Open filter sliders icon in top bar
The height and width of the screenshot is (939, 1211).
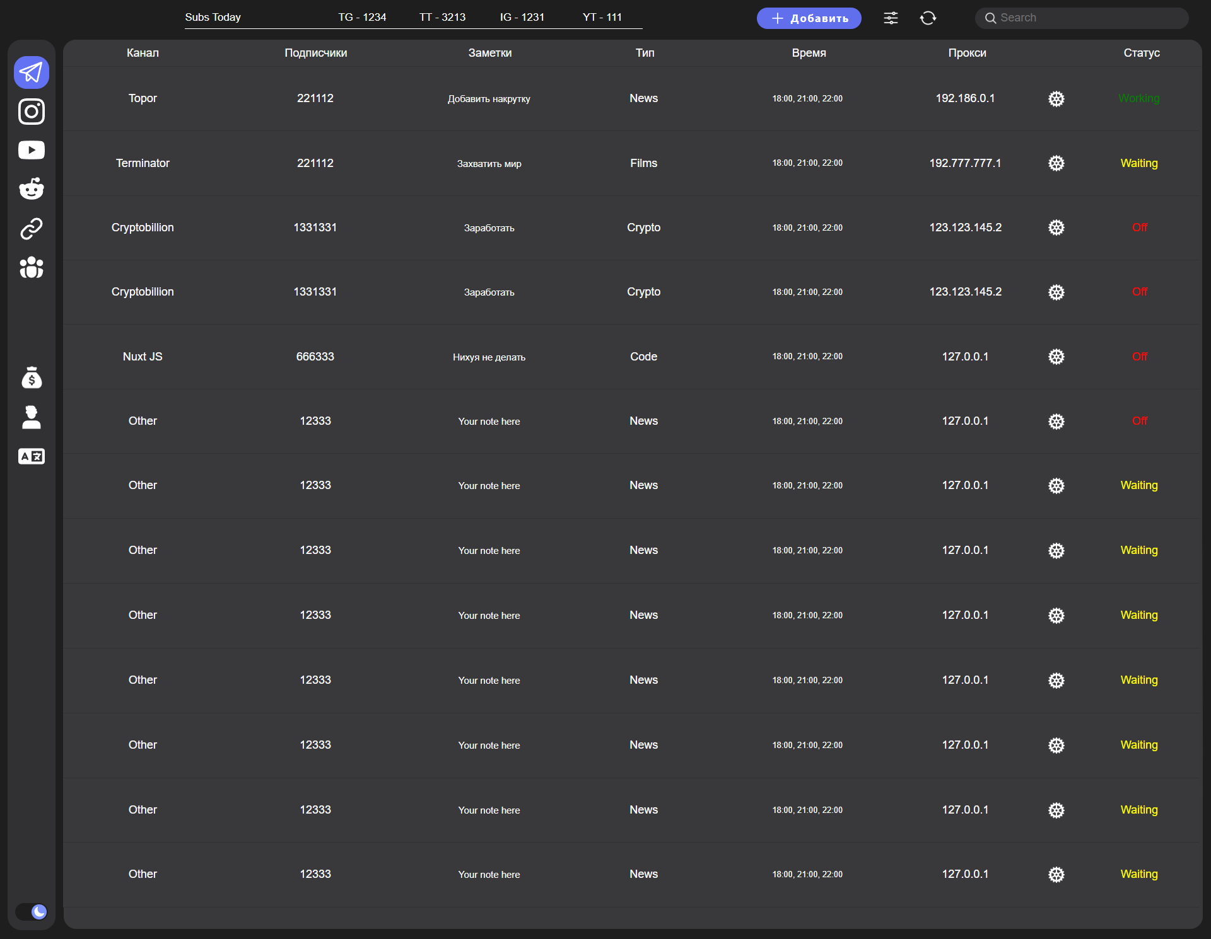point(891,18)
